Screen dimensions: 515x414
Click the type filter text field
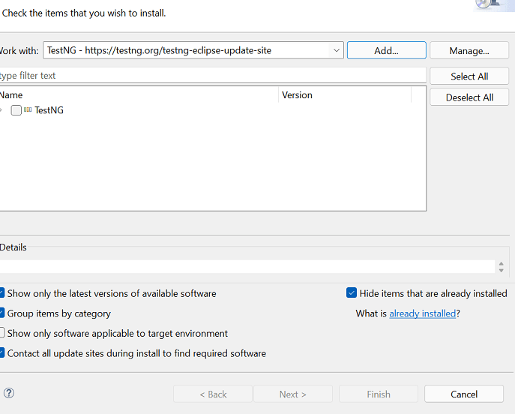tap(213, 75)
